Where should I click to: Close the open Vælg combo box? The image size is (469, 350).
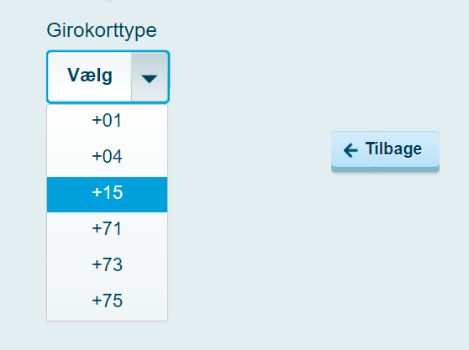108,77
